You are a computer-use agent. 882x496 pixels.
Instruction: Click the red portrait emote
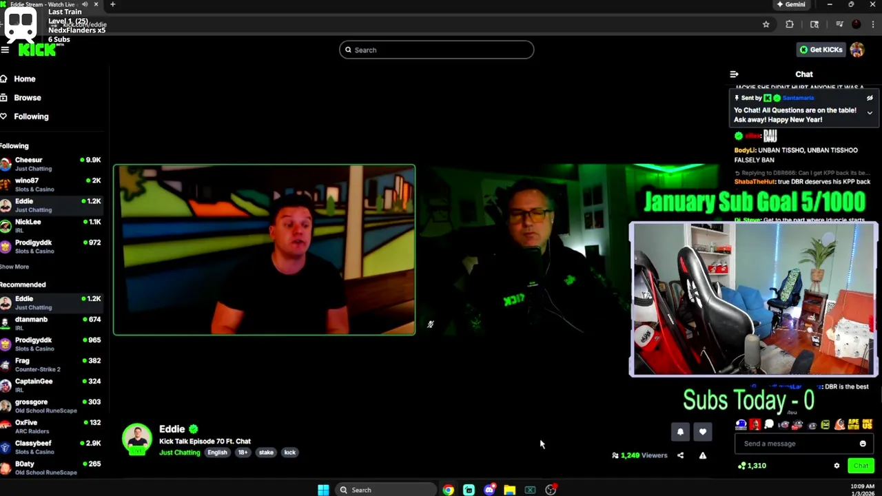755,425
